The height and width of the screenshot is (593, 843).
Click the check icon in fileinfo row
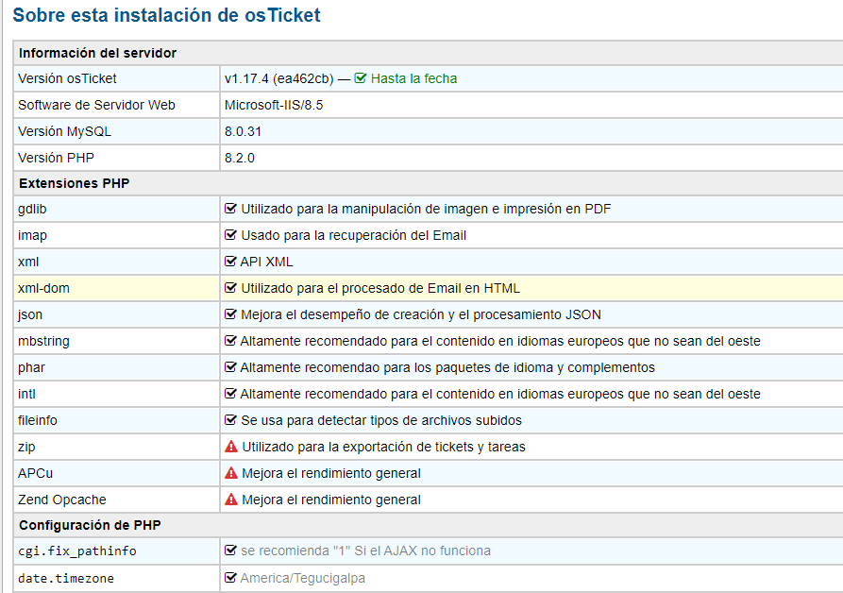[230, 420]
